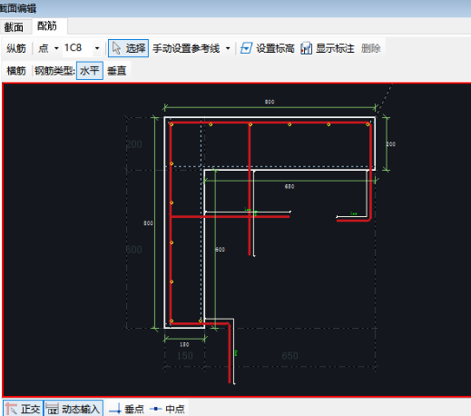Click the 纵筋 label button
Screen dimensions: 471x416
coord(16,48)
